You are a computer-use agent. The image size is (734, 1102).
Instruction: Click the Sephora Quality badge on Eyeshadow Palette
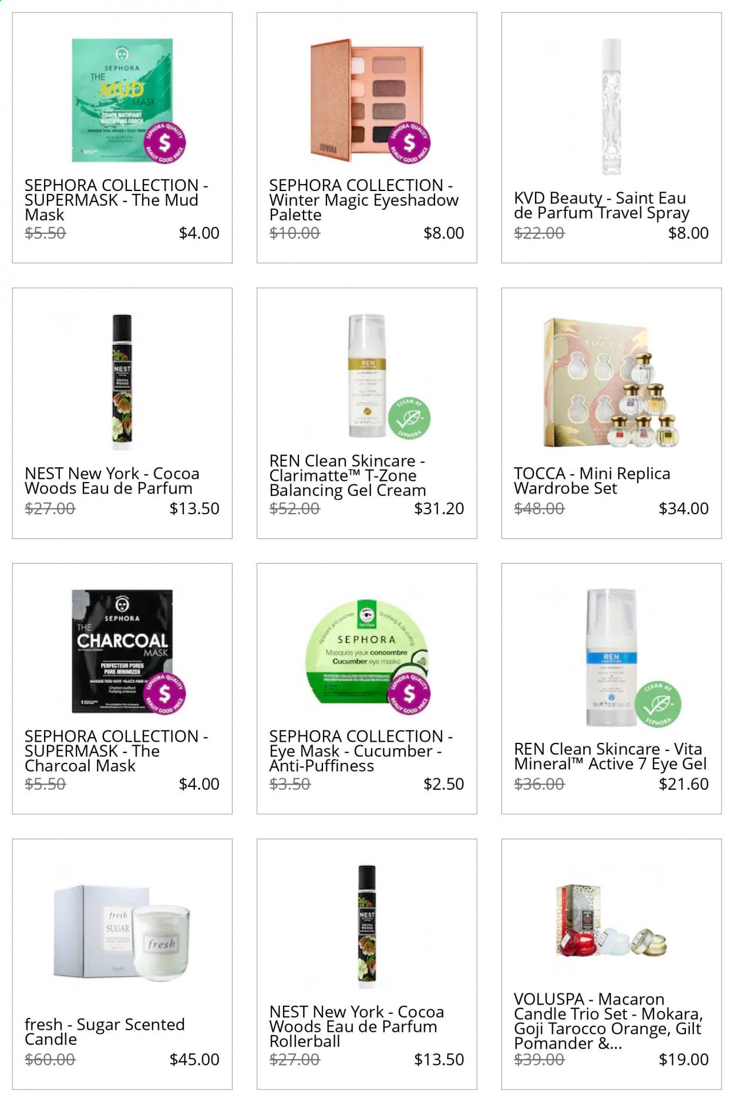(x=409, y=143)
